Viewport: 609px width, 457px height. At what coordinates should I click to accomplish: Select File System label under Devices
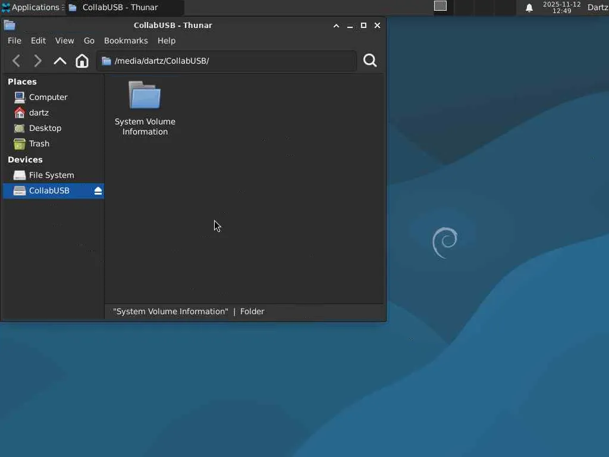tap(52, 176)
